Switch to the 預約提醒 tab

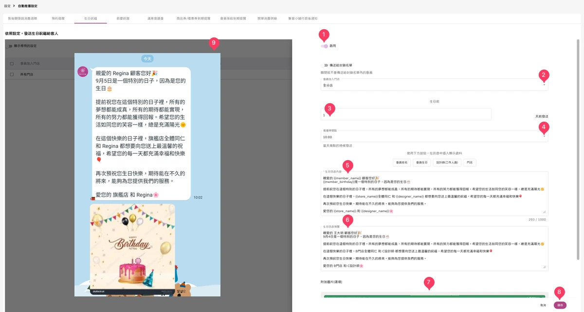coord(58,18)
